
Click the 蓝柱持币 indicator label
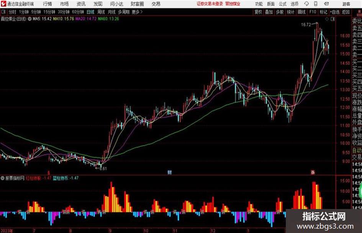(61, 178)
